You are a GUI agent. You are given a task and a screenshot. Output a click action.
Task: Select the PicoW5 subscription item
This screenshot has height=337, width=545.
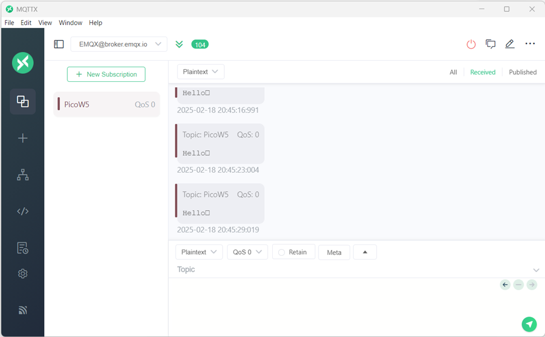click(107, 104)
